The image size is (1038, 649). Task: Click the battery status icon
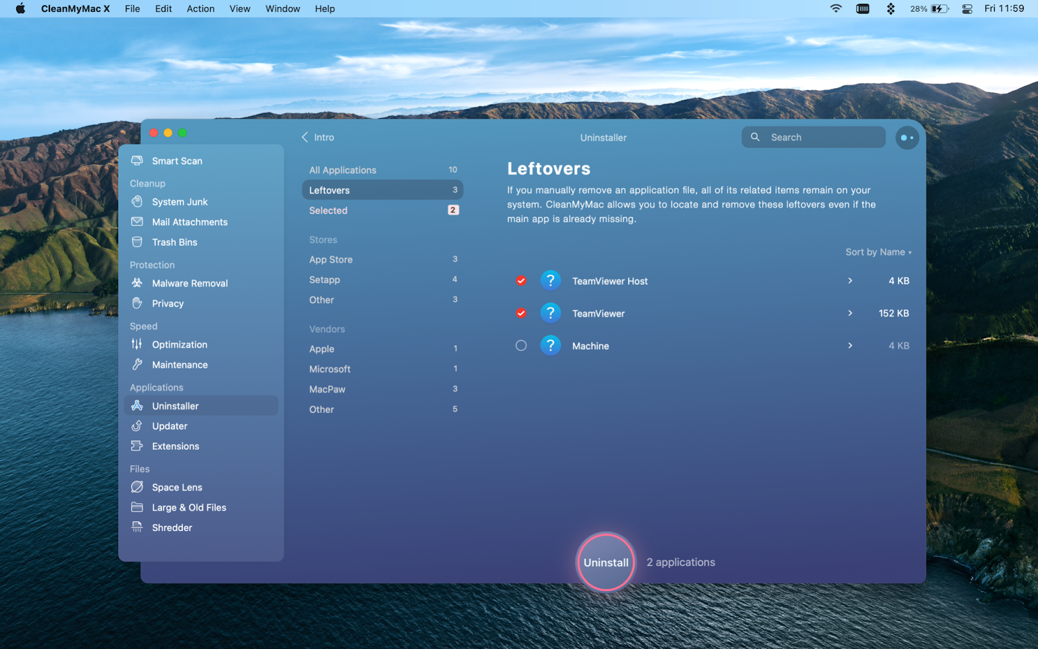pos(940,8)
